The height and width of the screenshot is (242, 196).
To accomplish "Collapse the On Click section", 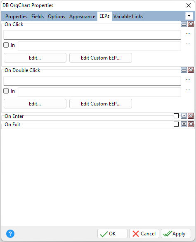I will click(184, 24).
